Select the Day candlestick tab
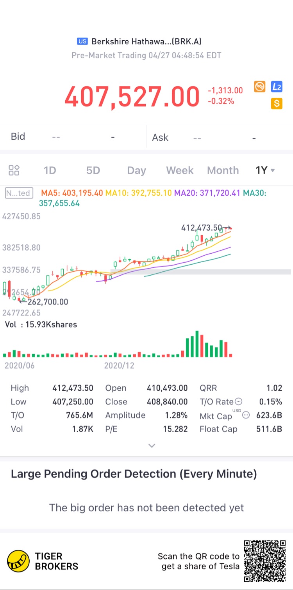The width and height of the screenshot is (293, 590). coord(136,170)
